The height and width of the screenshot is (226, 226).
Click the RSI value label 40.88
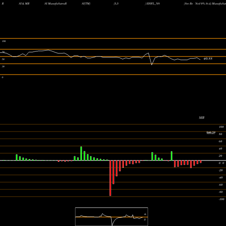[208, 59]
